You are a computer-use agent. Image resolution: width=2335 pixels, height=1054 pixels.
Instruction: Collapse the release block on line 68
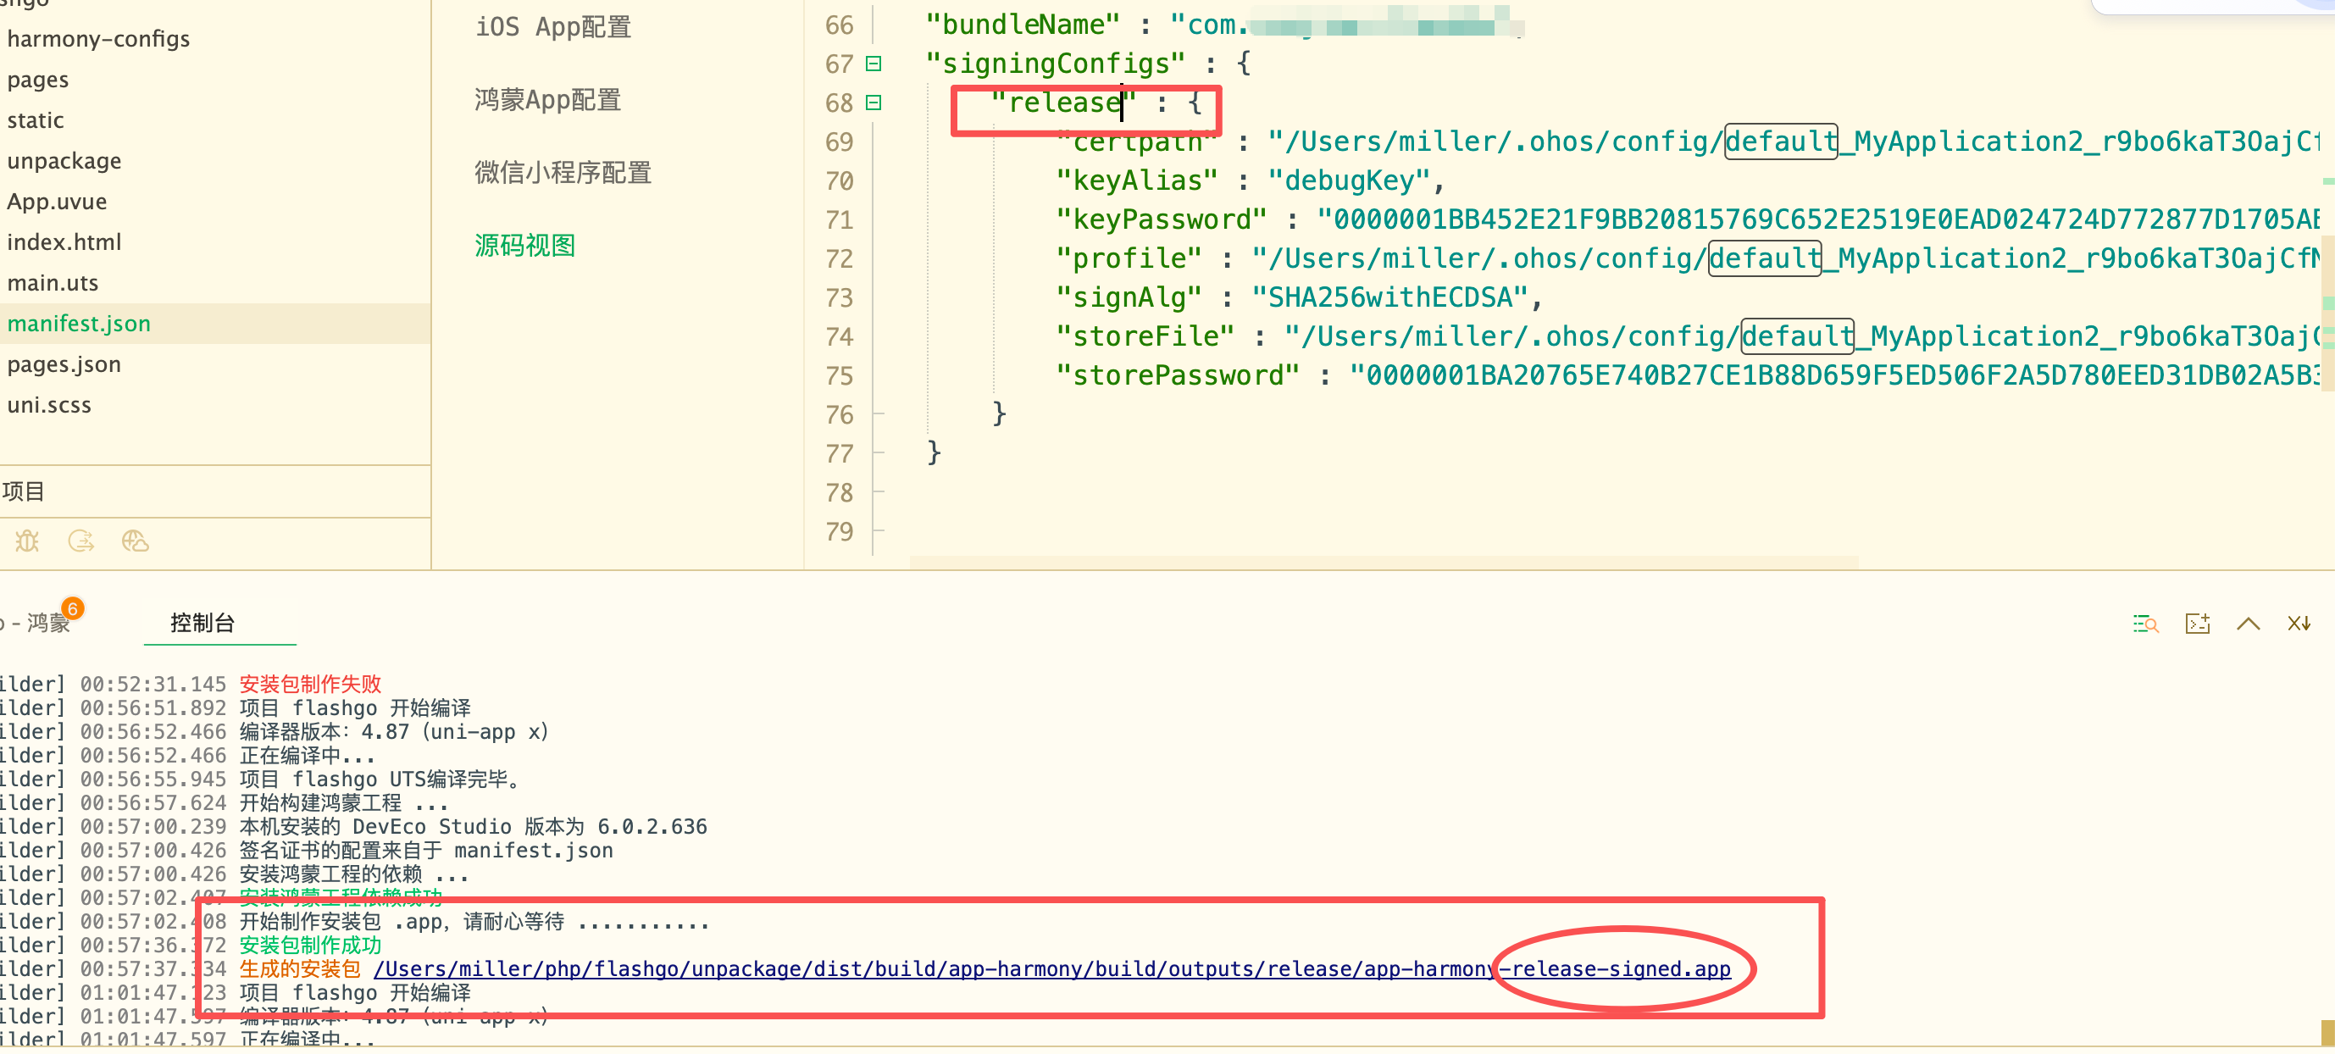(873, 103)
